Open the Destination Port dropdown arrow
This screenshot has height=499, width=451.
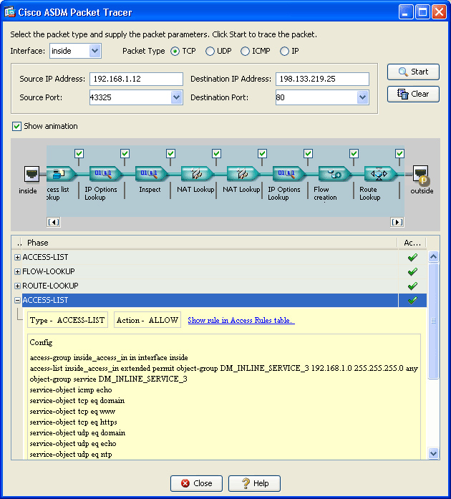click(x=362, y=97)
